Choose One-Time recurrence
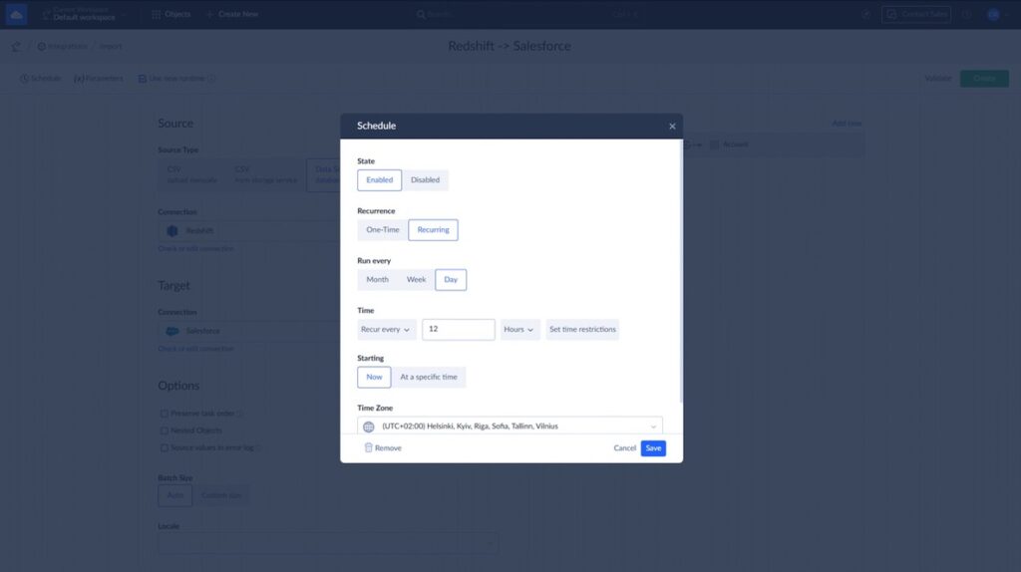This screenshot has width=1021, height=572. coord(382,230)
